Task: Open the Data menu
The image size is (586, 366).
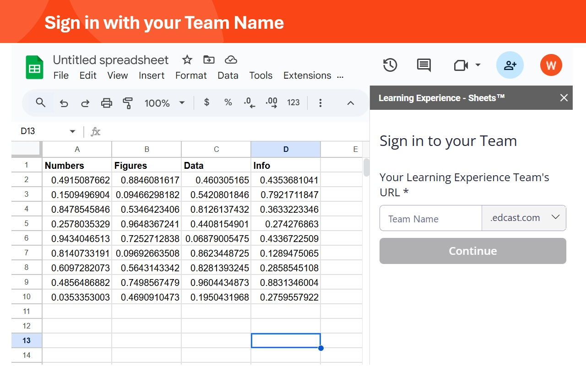Action: click(x=228, y=75)
